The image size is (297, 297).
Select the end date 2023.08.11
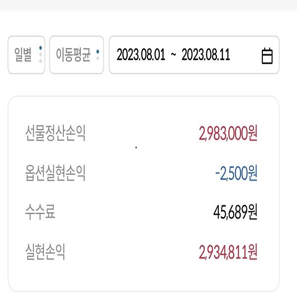pos(205,55)
